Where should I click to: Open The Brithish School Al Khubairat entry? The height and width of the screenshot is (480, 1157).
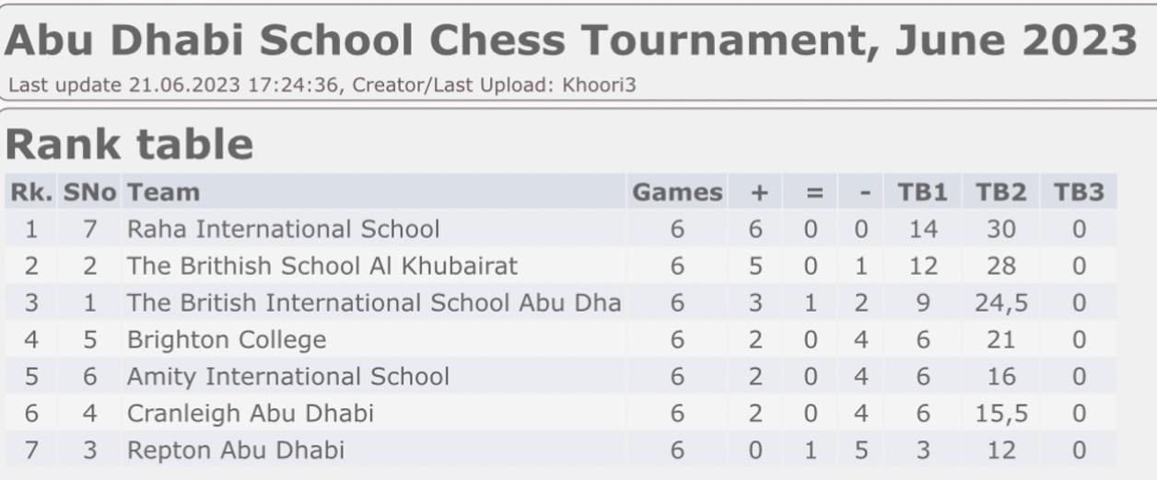tap(321, 266)
